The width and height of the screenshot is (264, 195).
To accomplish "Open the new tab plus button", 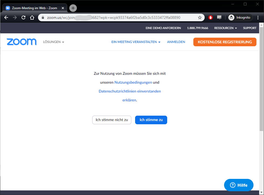I will pos(73,8).
